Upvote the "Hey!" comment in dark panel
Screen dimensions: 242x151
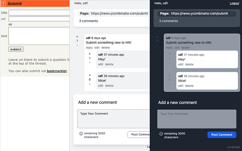[x=170, y=54]
